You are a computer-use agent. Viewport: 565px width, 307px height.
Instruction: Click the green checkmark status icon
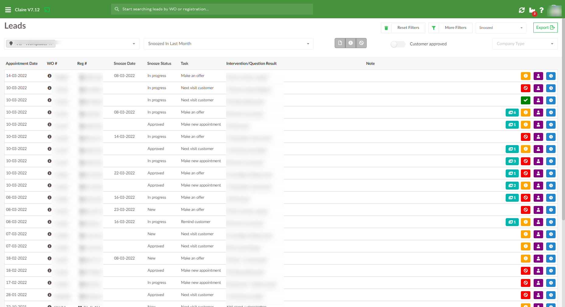coord(525,100)
